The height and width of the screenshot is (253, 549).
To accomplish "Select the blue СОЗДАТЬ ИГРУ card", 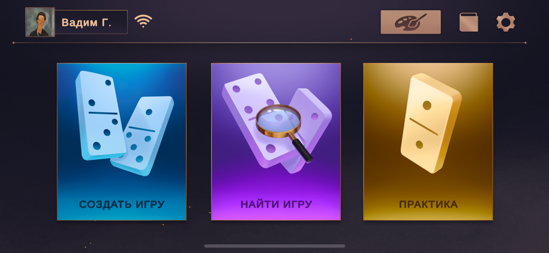I will pos(121,141).
